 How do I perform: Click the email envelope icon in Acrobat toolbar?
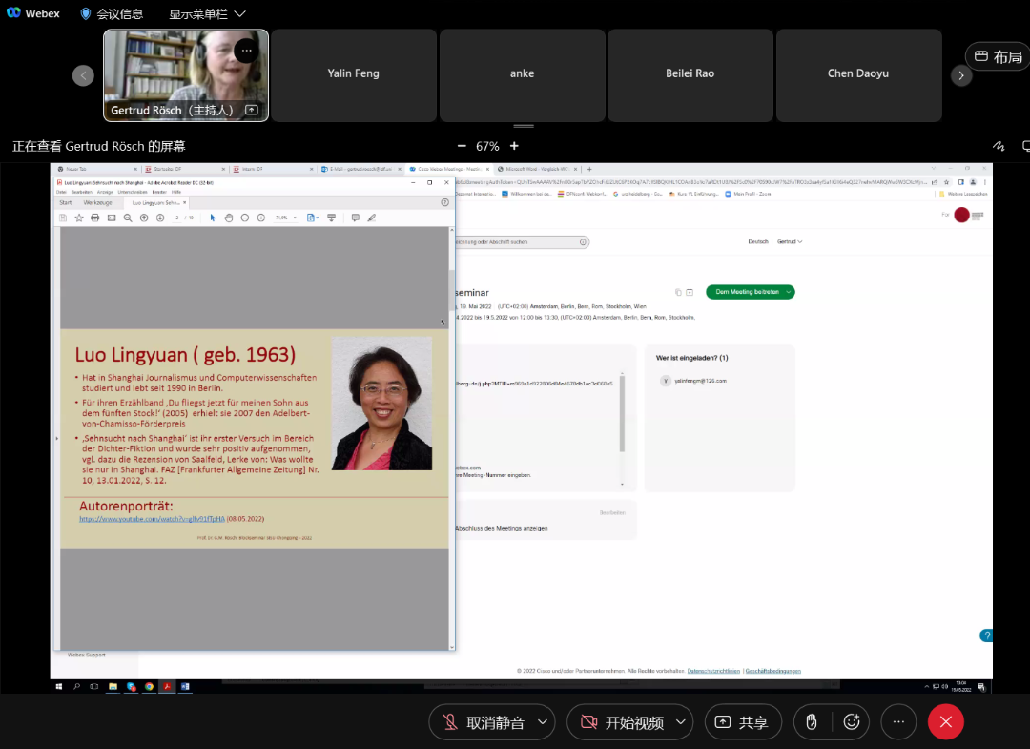coord(112,218)
